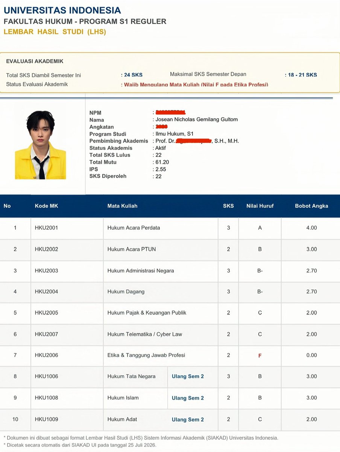This screenshot has height=452, width=340.
Task: Click the student name 'Josean Nicholas Gemilang Gultom'
Action: point(197,119)
